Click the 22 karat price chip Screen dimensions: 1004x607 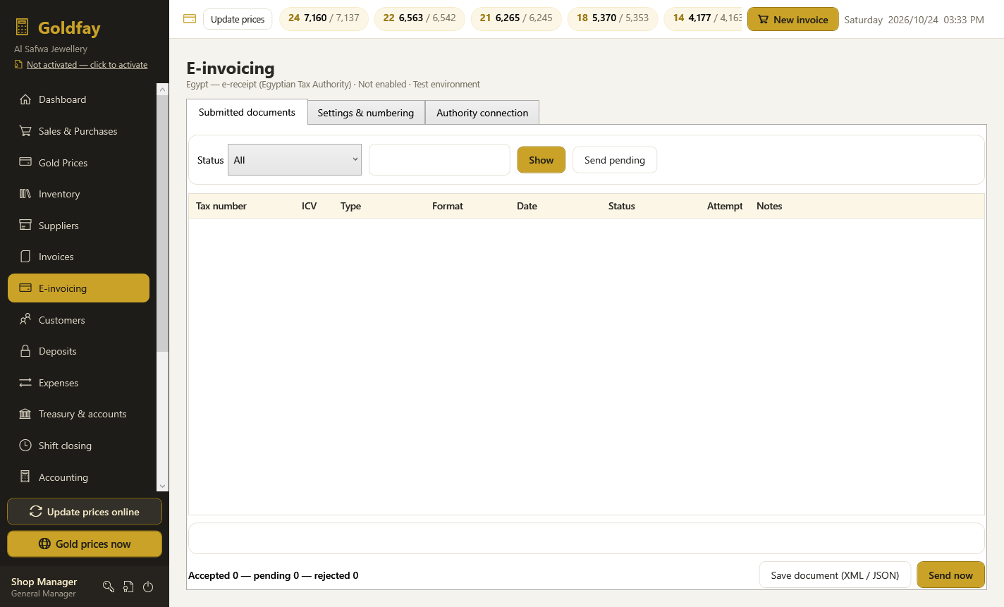[x=420, y=18]
